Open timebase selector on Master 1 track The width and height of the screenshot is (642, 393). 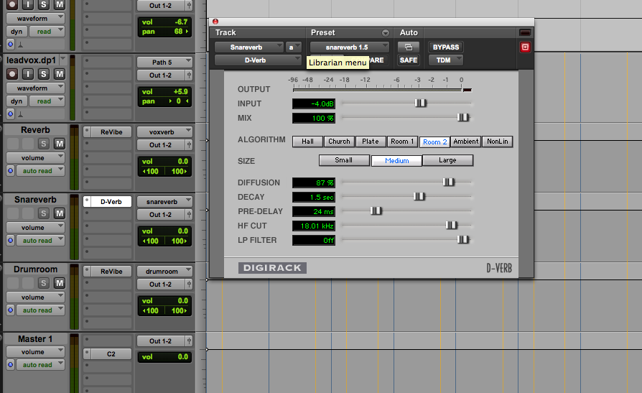[11, 364]
